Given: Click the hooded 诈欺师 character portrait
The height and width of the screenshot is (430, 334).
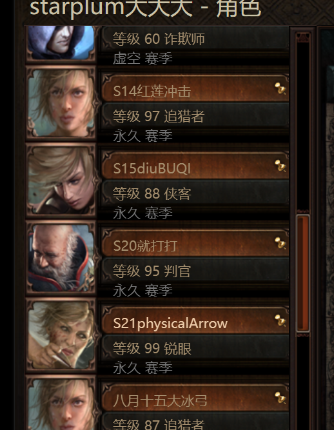Looking at the screenshot, I should [61, 43].
